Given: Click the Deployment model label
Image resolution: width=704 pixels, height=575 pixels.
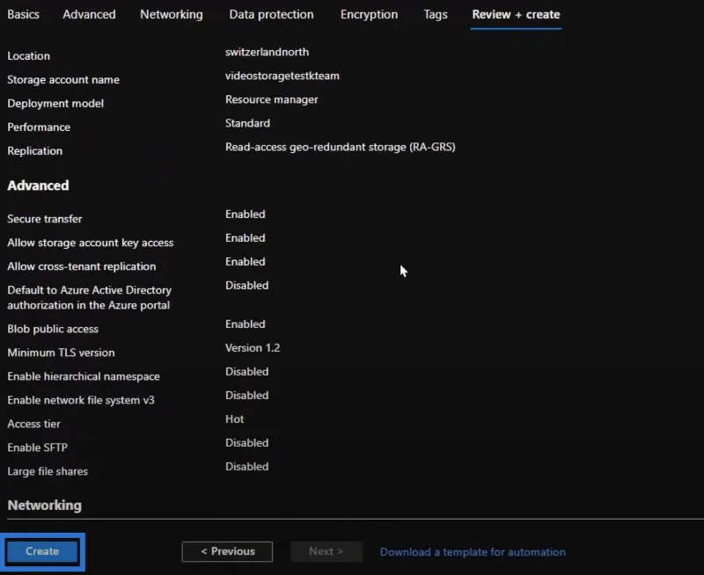Looking at the screenshot, I should click(x=55, y=104).
